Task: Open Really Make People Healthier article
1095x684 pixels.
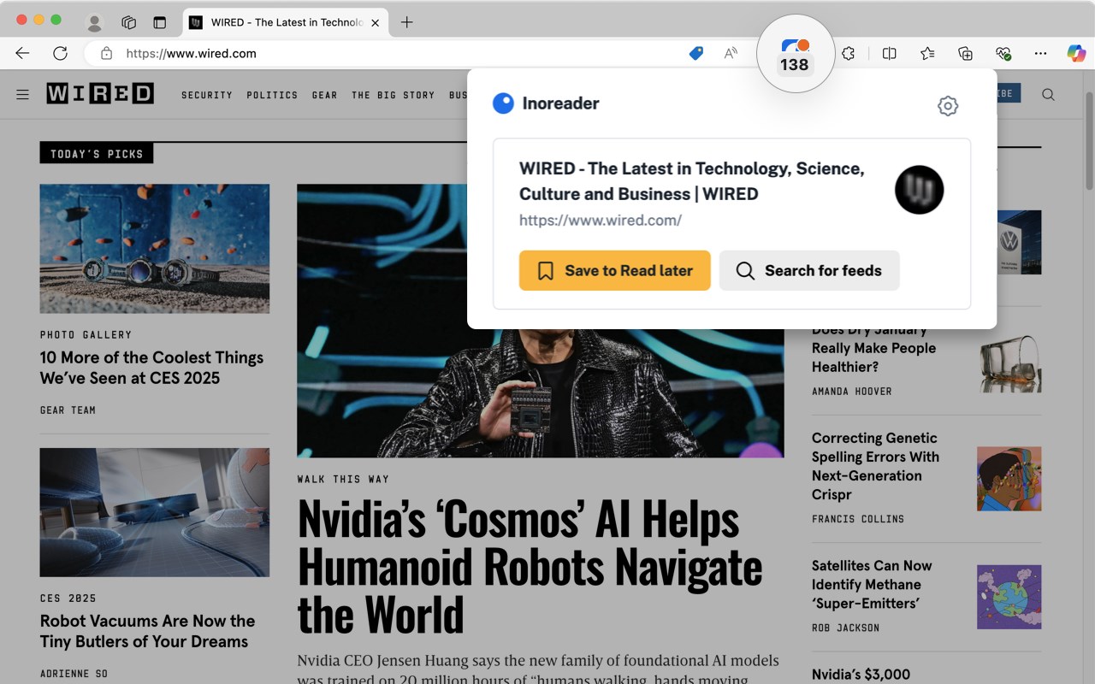Action: coord(873,350)
